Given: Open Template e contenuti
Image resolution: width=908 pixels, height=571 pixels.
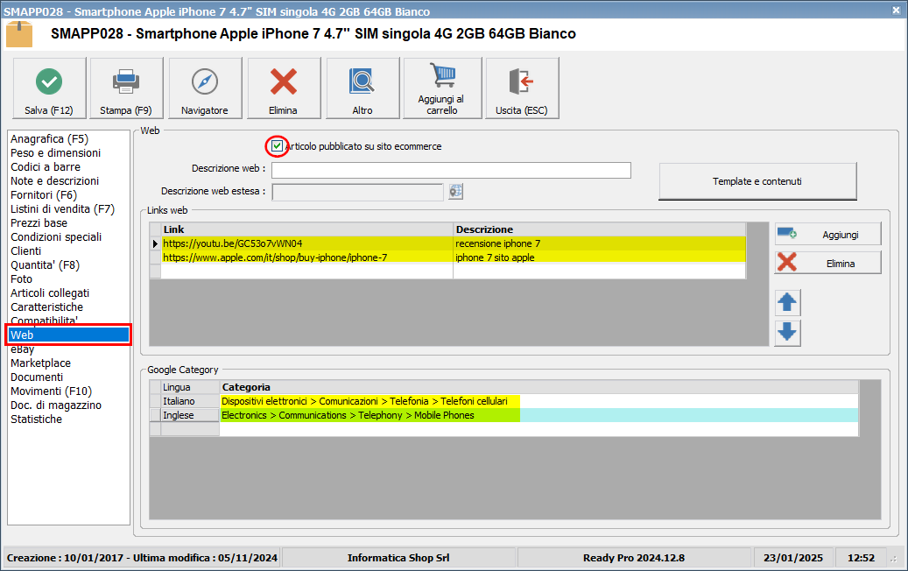Looking at the screenshot, I should coord(757,181).
